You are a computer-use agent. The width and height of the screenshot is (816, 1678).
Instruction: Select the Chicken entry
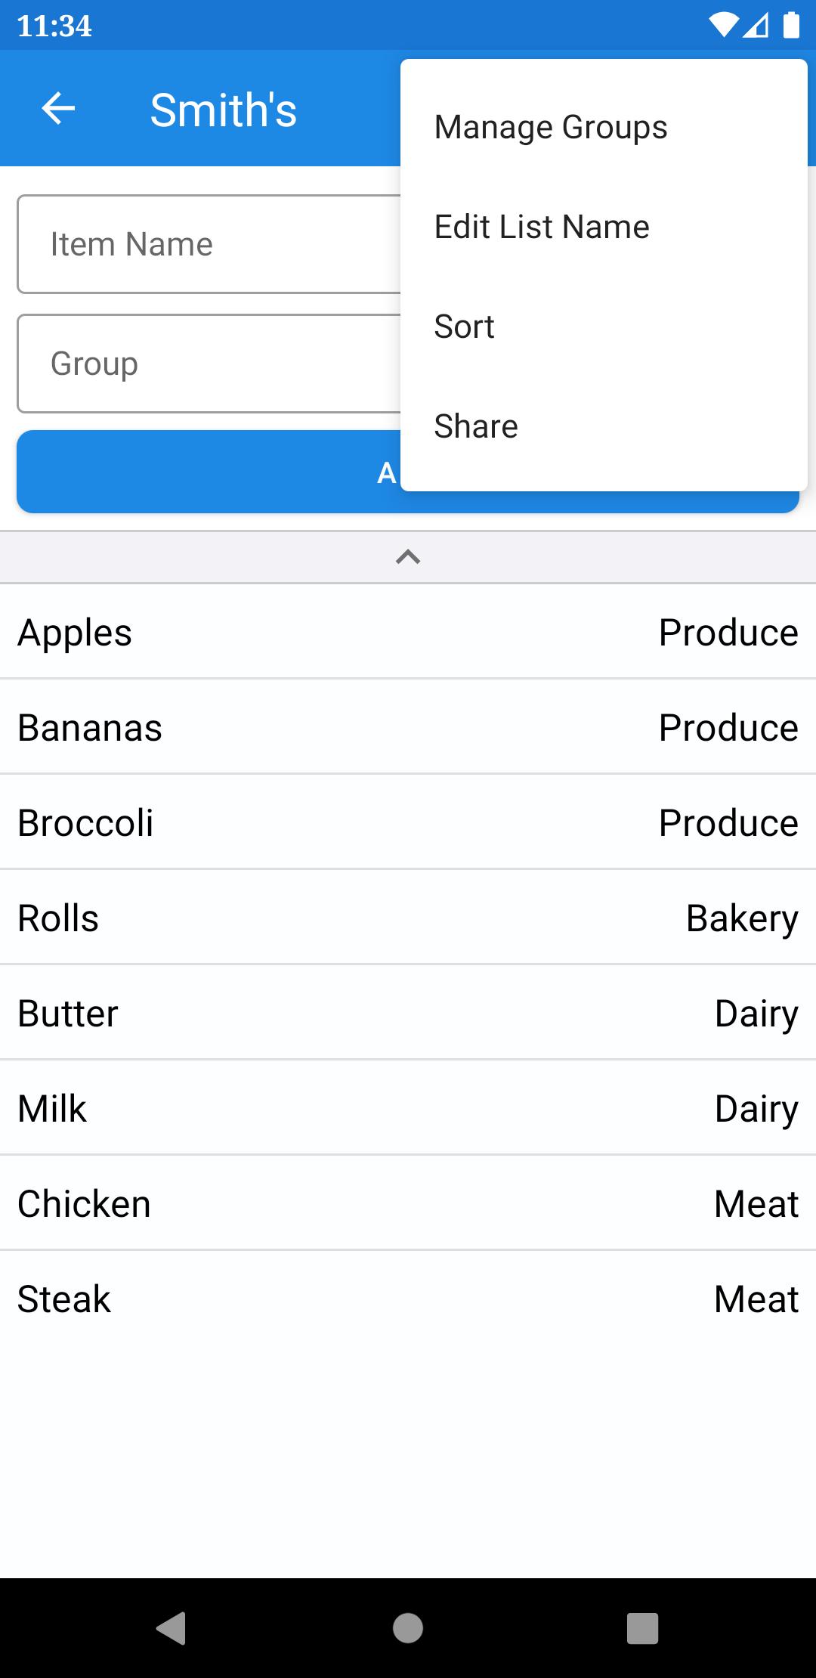tap(408, 1203)
